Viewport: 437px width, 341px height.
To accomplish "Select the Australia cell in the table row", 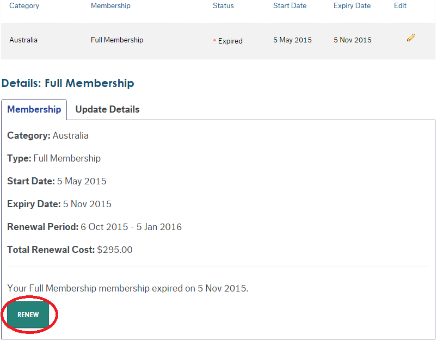I will (x=23, y=40).
